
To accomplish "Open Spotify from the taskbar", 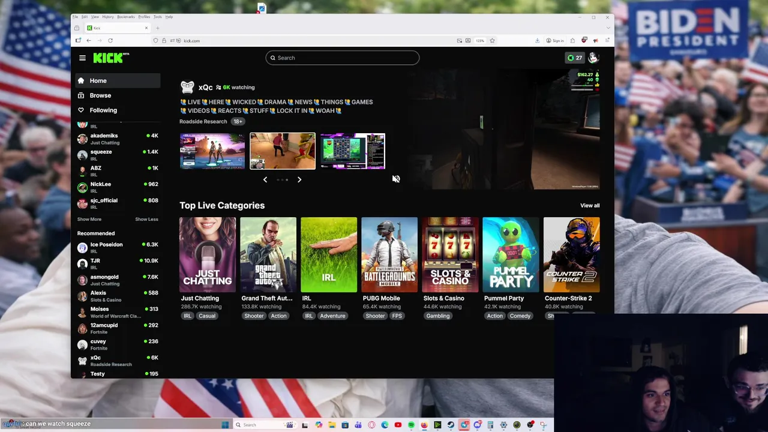I will (x=411, y=425).
